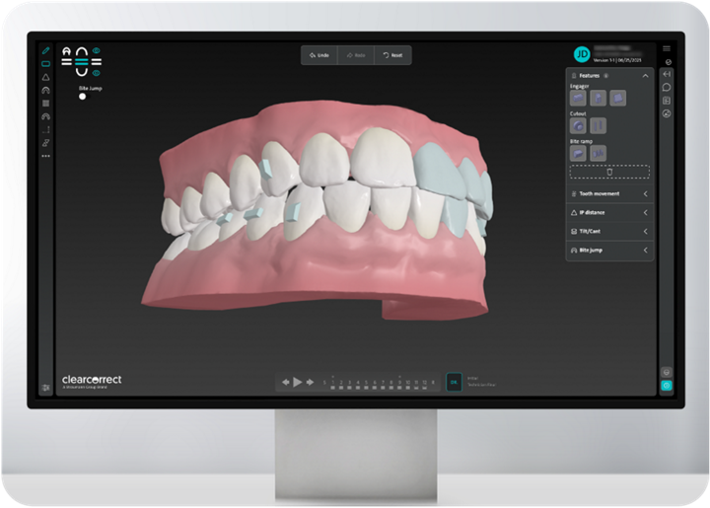Open the hamburger menu at top right
This screenshot has width=710, height=508.
coord(667,48)
